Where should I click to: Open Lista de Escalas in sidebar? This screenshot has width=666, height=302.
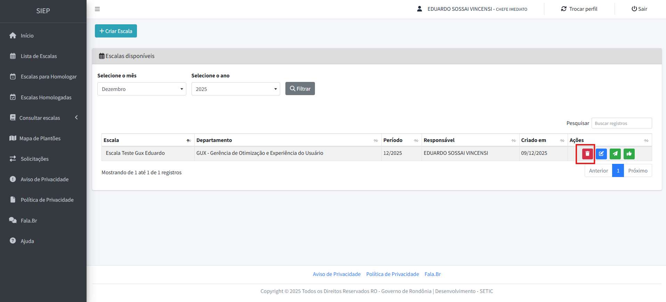39,56
